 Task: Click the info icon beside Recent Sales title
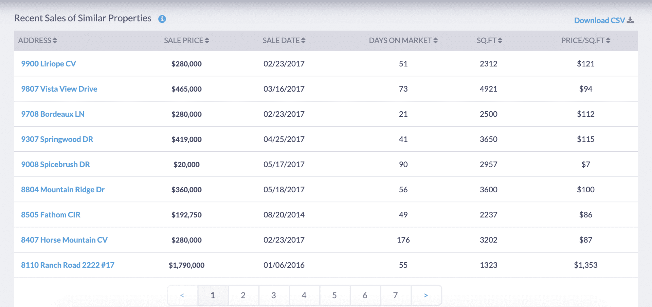(162, 19)
